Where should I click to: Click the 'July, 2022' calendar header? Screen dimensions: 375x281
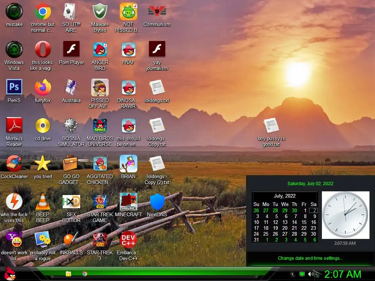click(x=285, y=196)
